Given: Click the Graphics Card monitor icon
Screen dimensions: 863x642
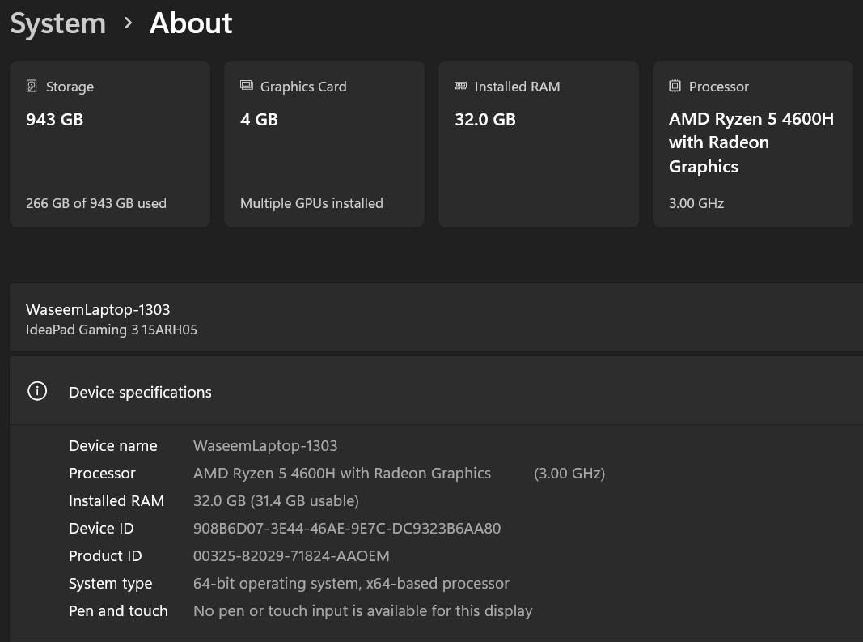Looking at the screenshot, I should coord(247,87).
